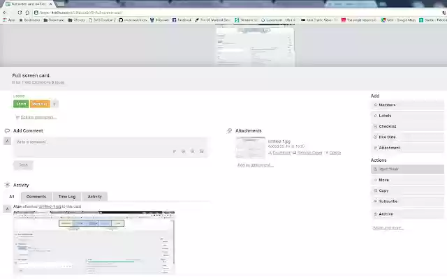447x279 pixels.
Task: Click the Copy action button
Action: [x=407, y=190]
